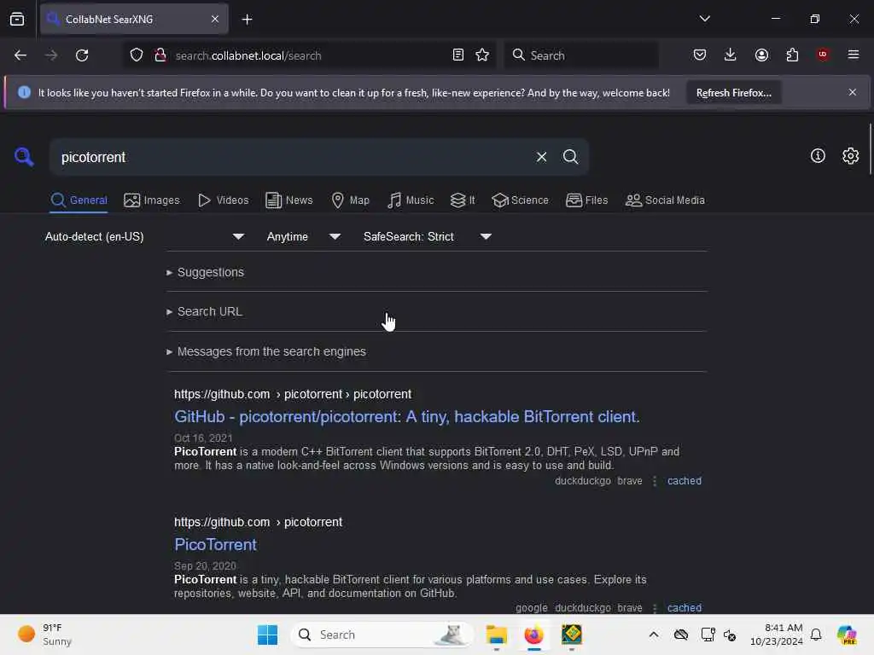This screenshot has width=874, height=655.
Task: Go back to previous page
Action: (20, 55)
